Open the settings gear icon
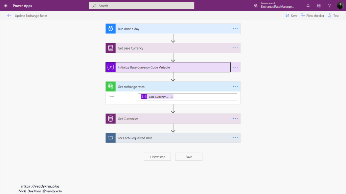 click(319, 6)
